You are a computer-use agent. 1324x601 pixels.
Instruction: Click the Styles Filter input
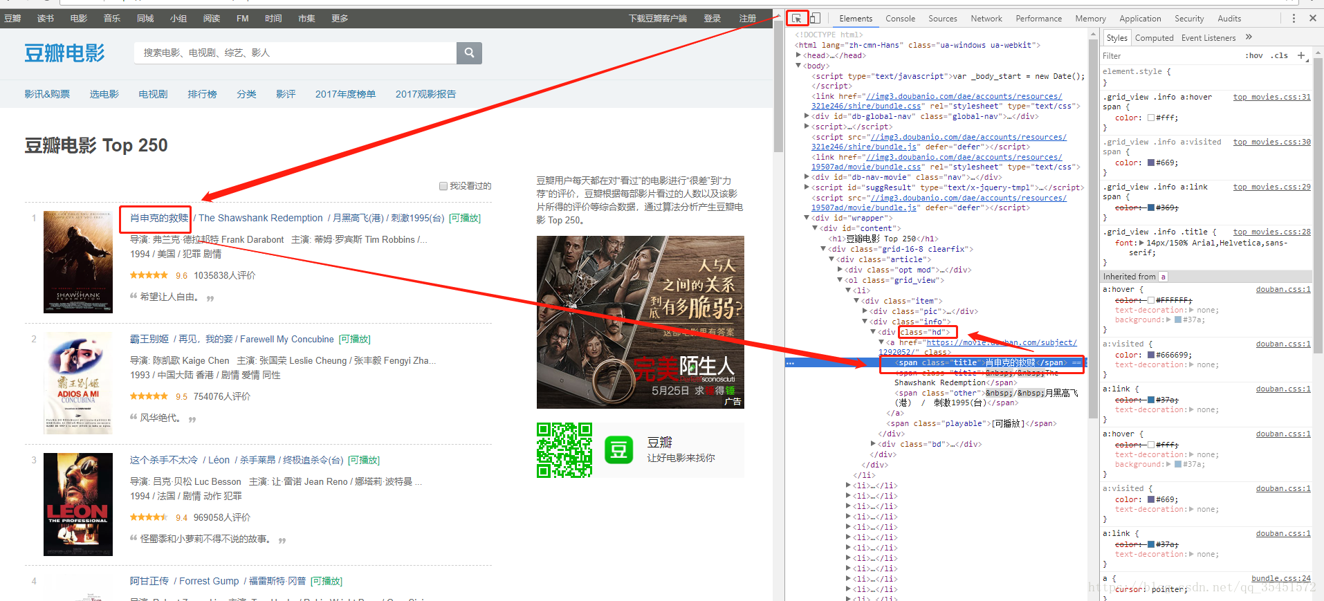click(1169, 56)
